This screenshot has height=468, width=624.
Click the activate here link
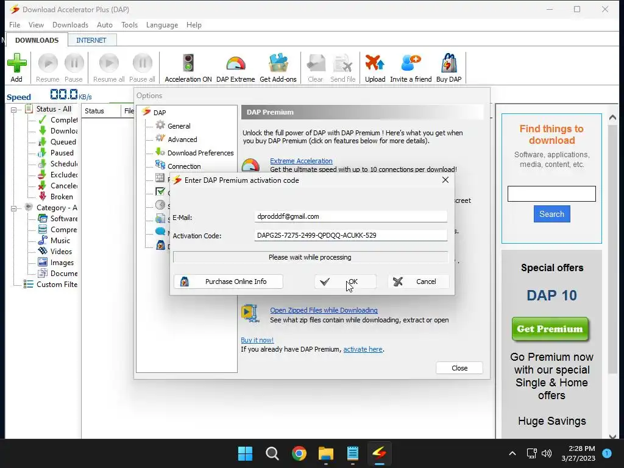pos(363,349)
